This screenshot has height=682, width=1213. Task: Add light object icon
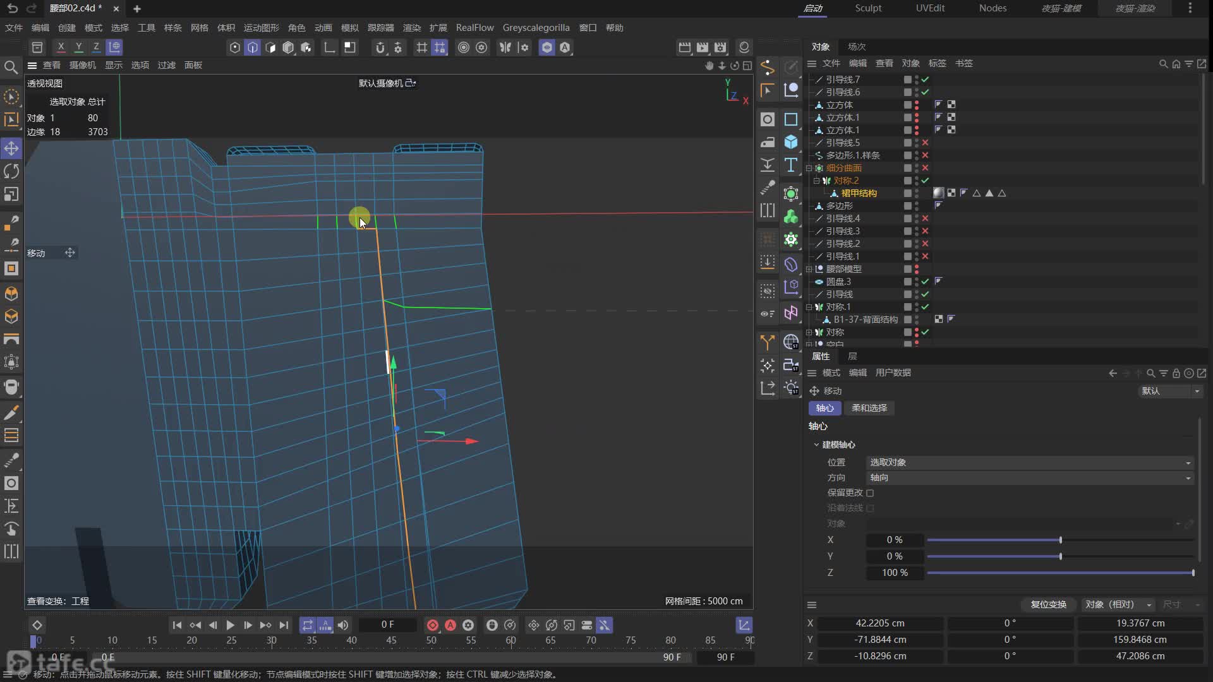(791, 387)
